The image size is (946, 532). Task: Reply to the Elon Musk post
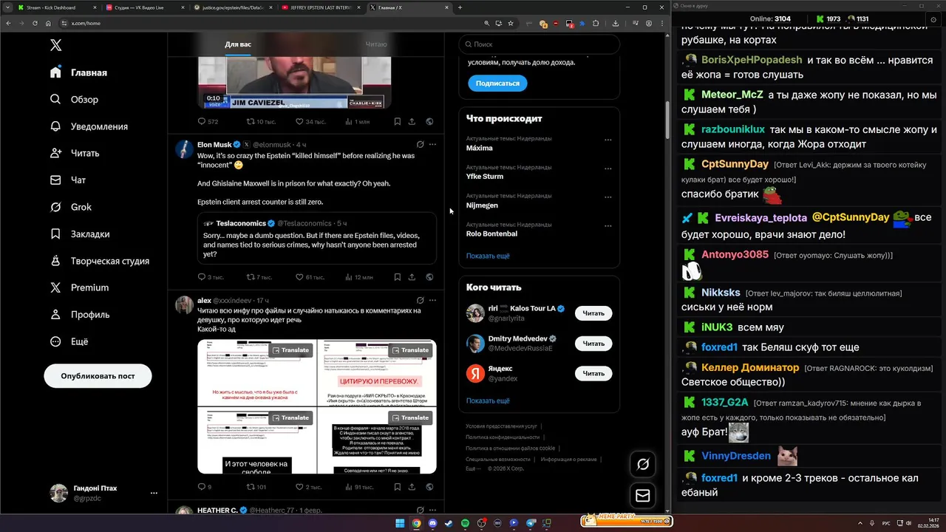[202, 277]
